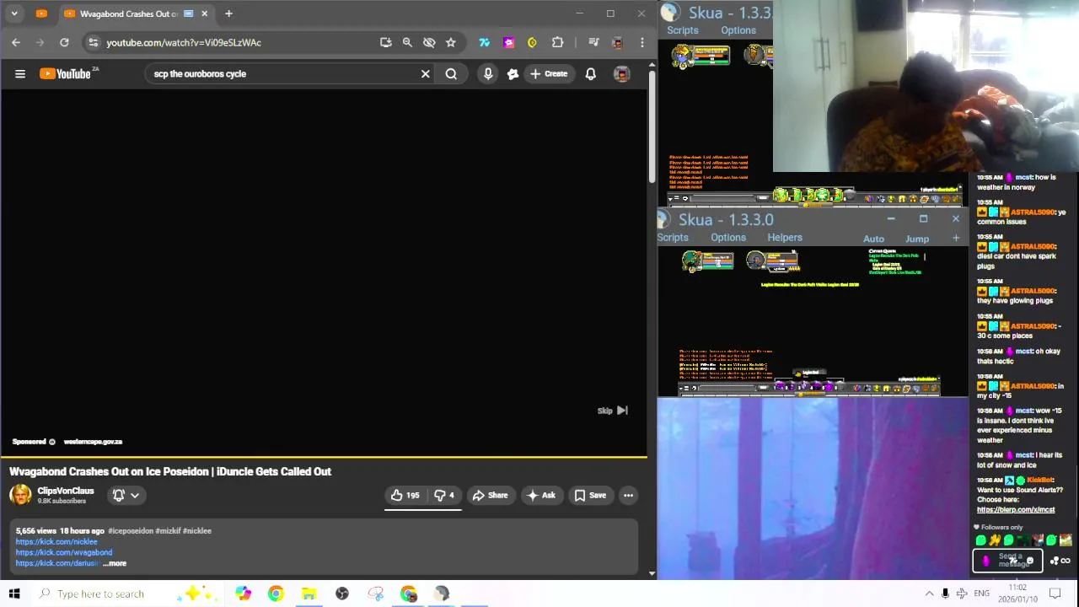This screenshot has height=607, width=1079.
Task: Switch to the pinned YouTube tab
Action: click(41, 13)
